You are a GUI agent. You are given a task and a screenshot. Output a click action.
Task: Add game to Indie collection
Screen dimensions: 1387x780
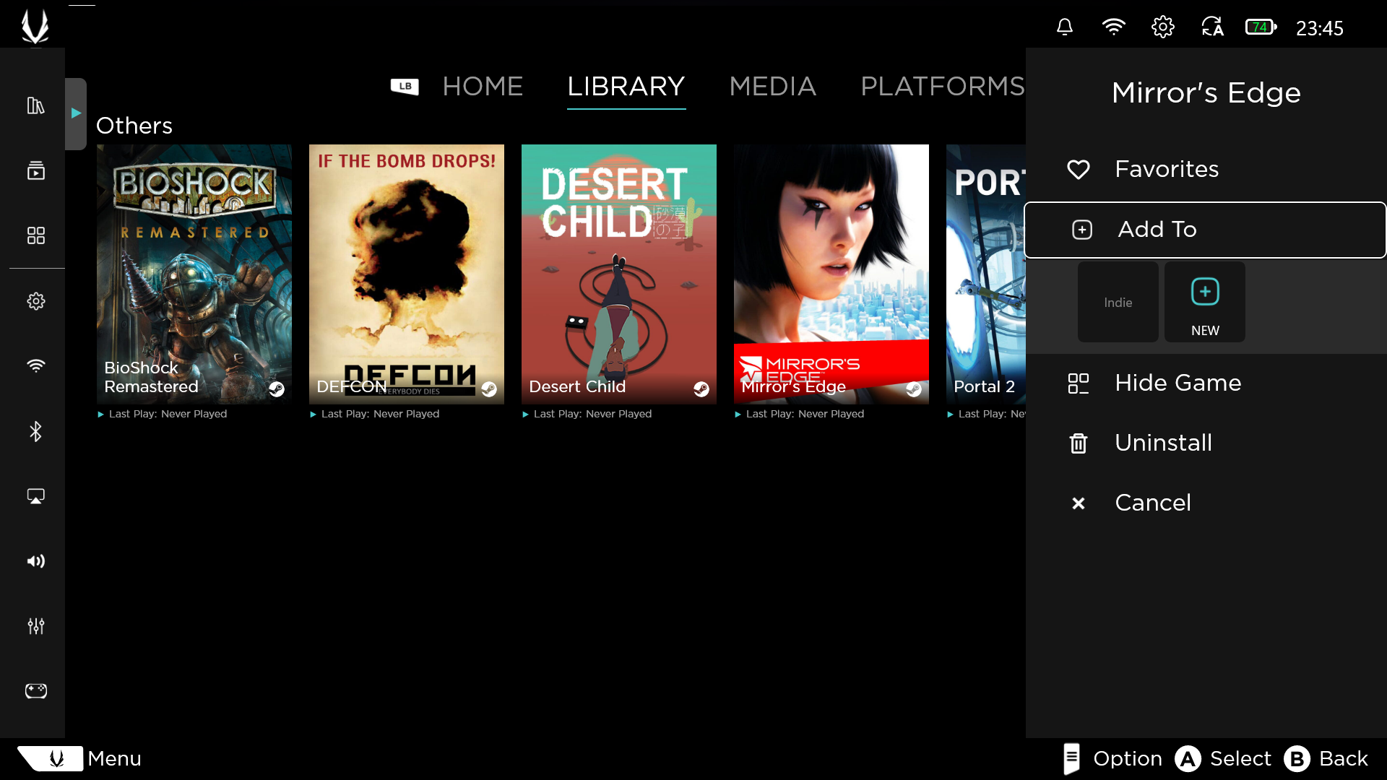1118,302
